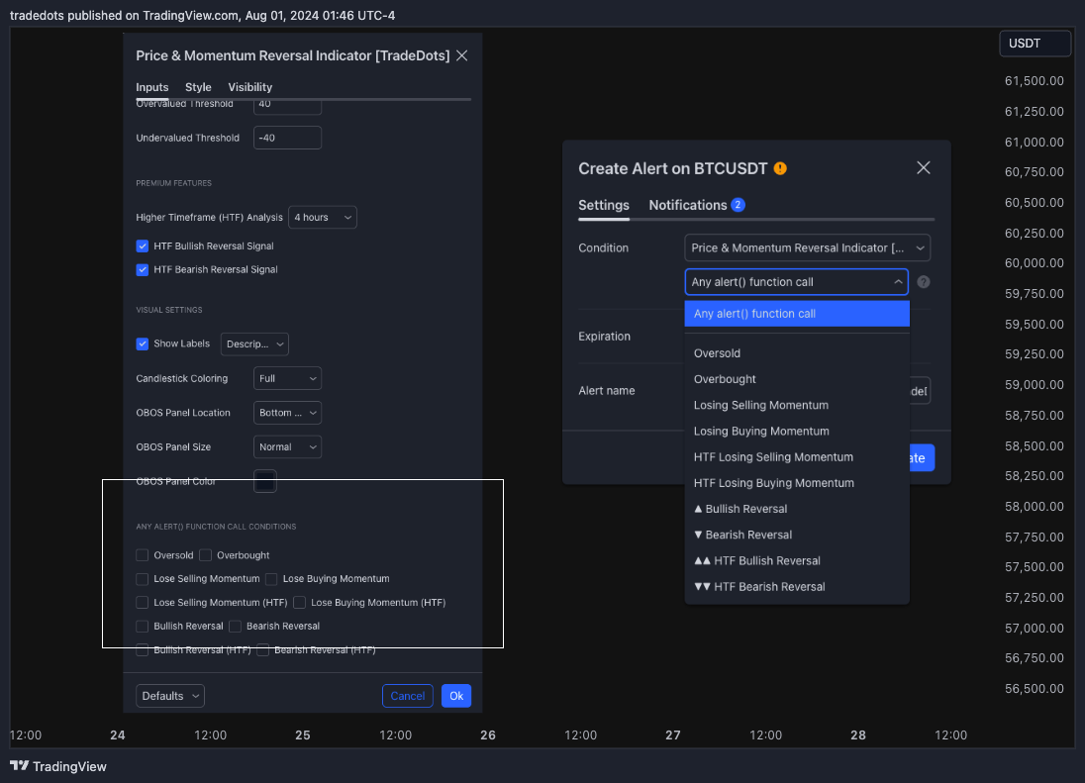Open the alert Notifications tab
This screenshot has height=783, width=1085.
[696, 205]
